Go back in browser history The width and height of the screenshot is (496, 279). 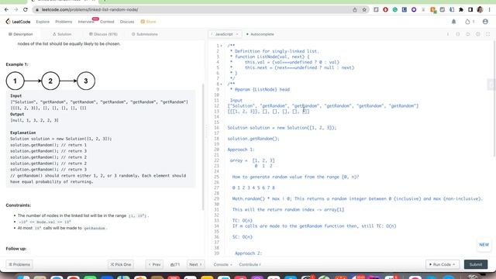point(7,10)
